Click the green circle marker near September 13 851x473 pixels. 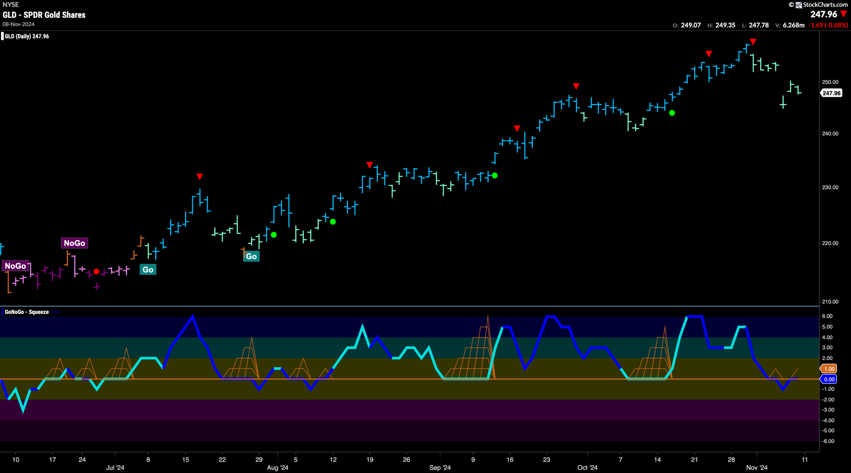point(495,175)
